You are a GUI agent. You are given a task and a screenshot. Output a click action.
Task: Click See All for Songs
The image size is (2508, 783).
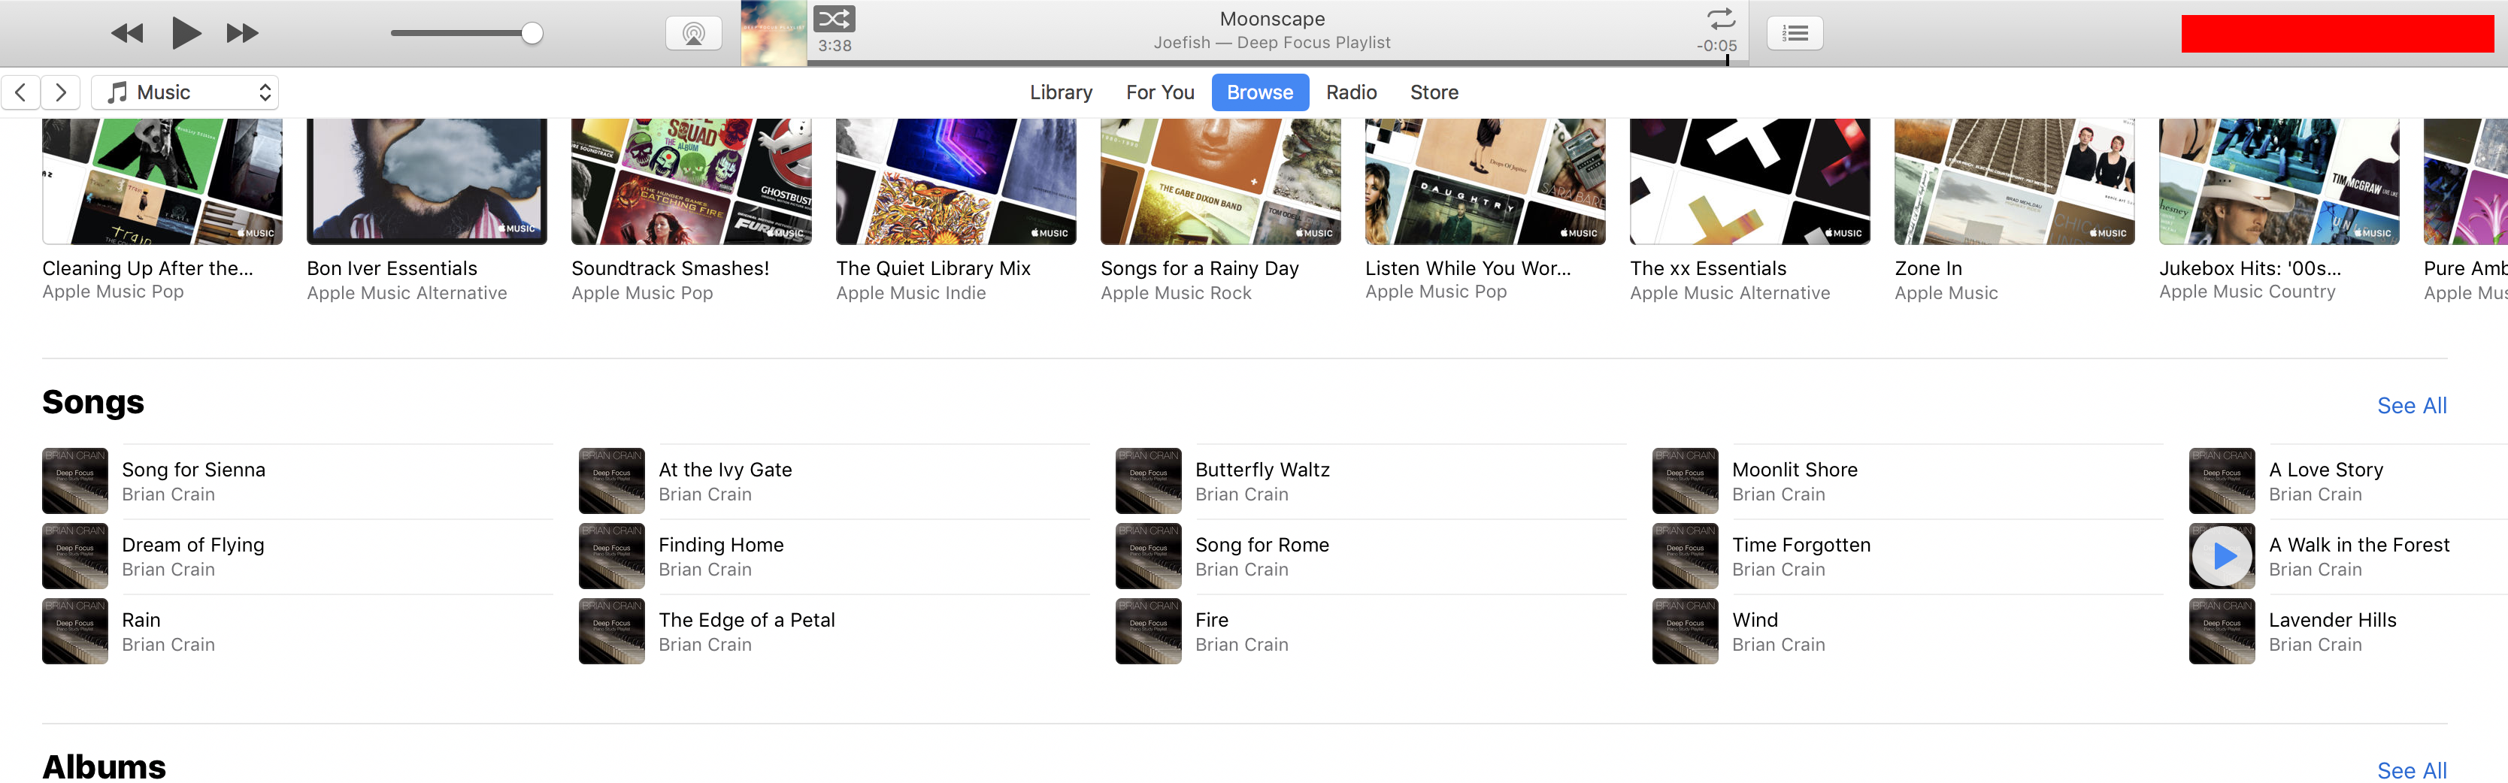(2410, 406)
